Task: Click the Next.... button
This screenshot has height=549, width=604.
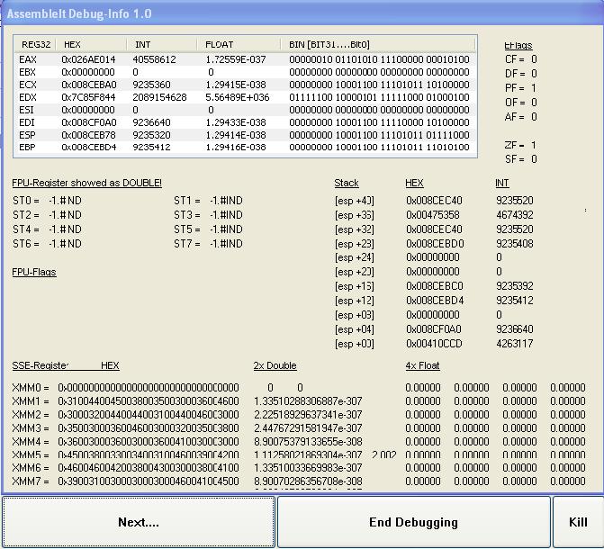Action: (138, 522)
